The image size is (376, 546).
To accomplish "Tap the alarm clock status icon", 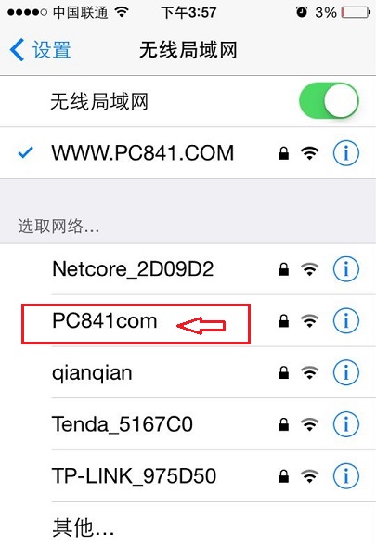I will (x=302, y=13).
